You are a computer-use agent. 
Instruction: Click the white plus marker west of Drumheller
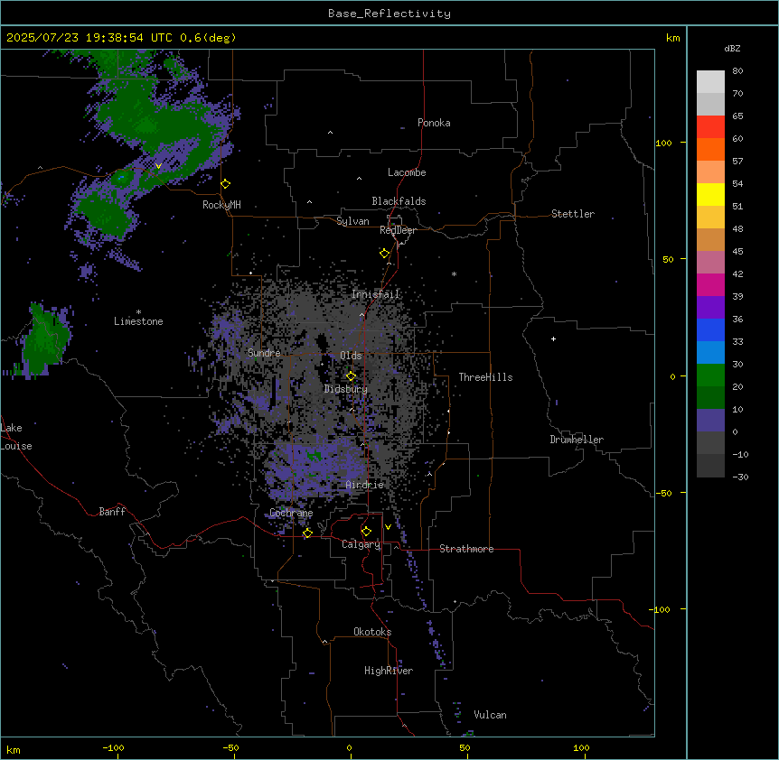(x=553, y=338)
